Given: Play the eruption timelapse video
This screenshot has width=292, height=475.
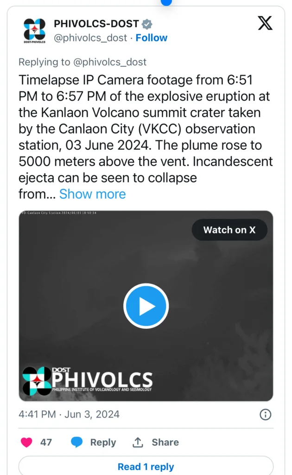Looking at the screenshot, I should (146, 306).
